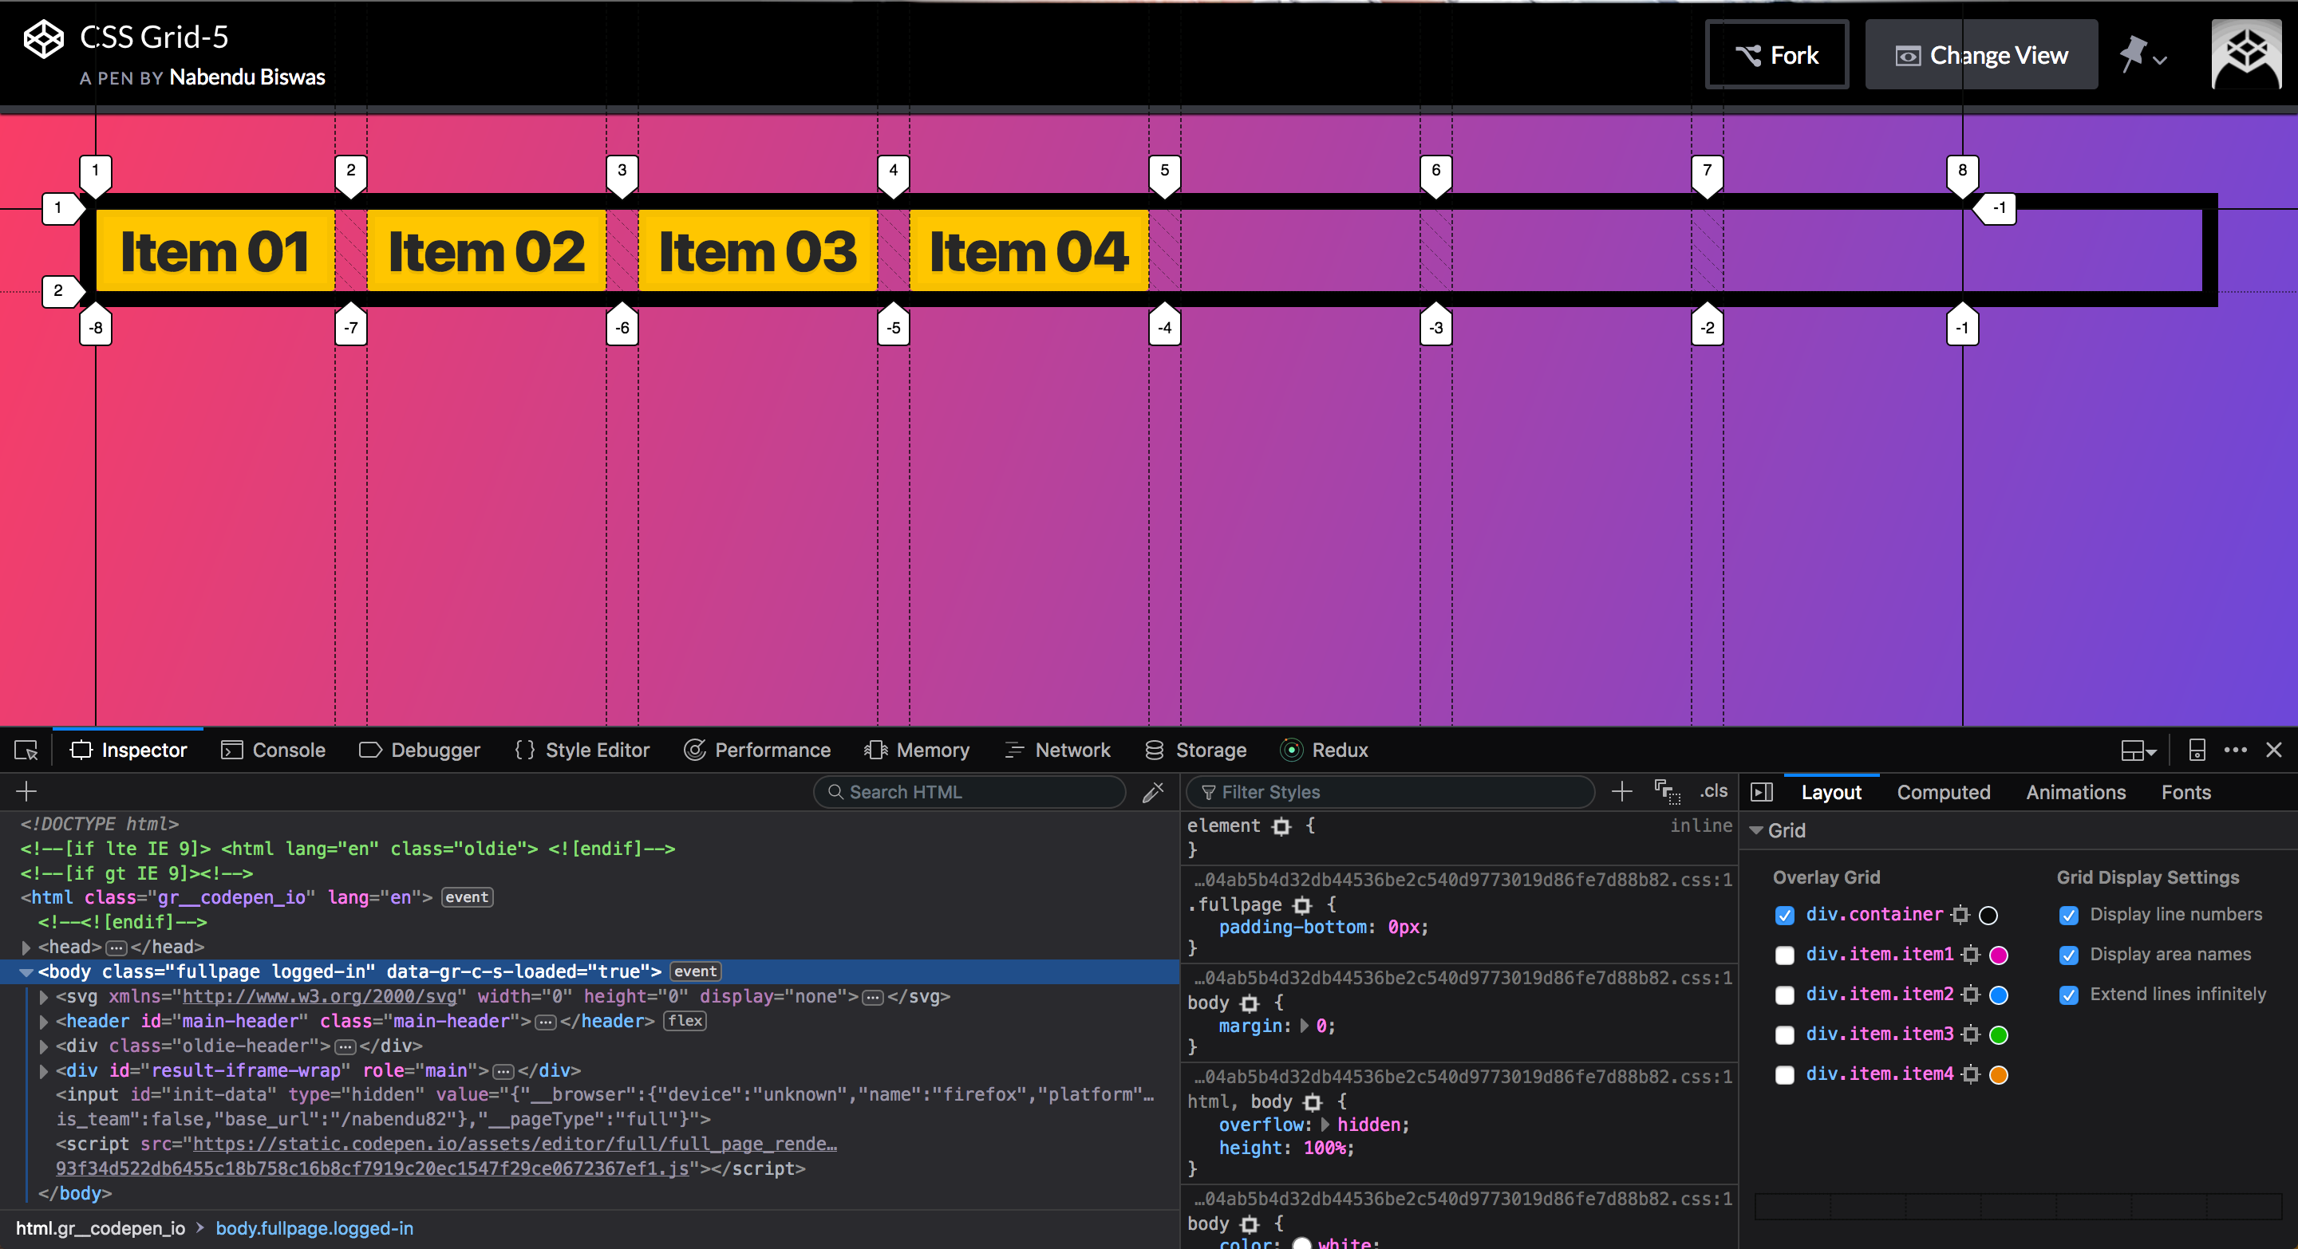Screen dimensions: 2298x1249
Task: Check the div.item.item3 overlay checkbox
Action: pyautogui.click(x=1784, y=1035)
